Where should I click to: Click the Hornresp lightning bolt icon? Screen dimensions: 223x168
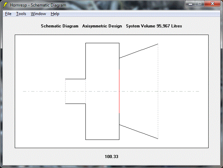(x=5, y=5)
